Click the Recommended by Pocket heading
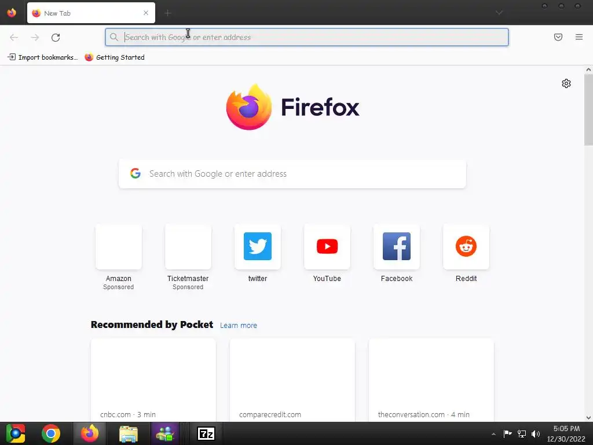593x445 pixels. [x=152, y=324]
